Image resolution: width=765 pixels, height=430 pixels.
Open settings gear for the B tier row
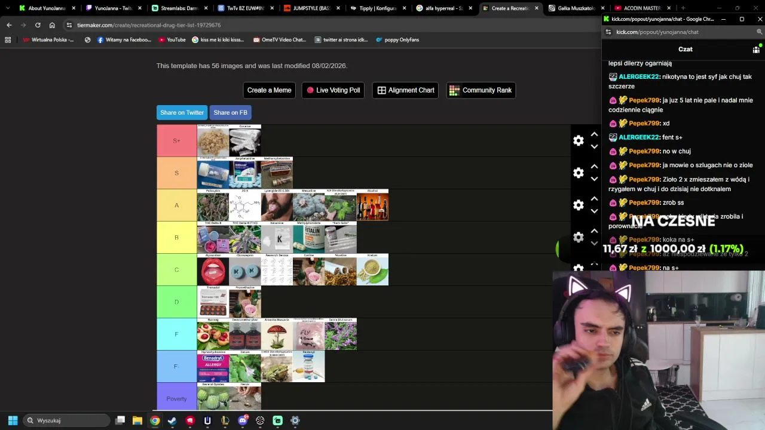pos(579,237)
